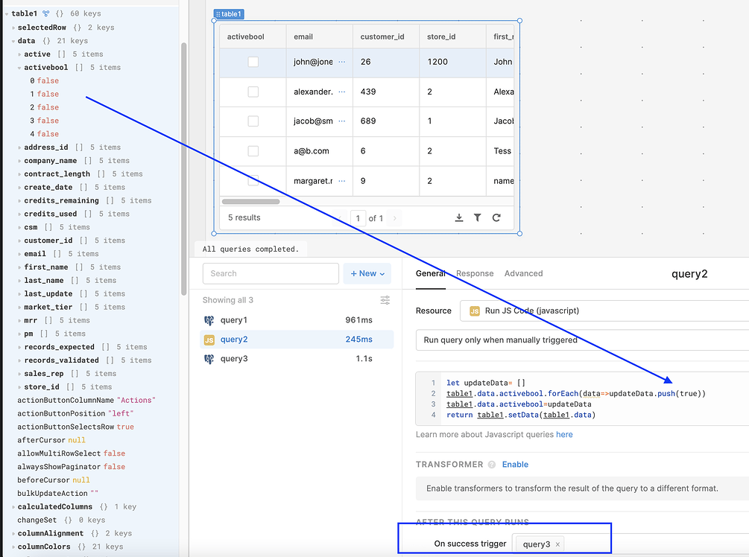Click the customer_id cell 26
The image size is (749, 557).
386,62
